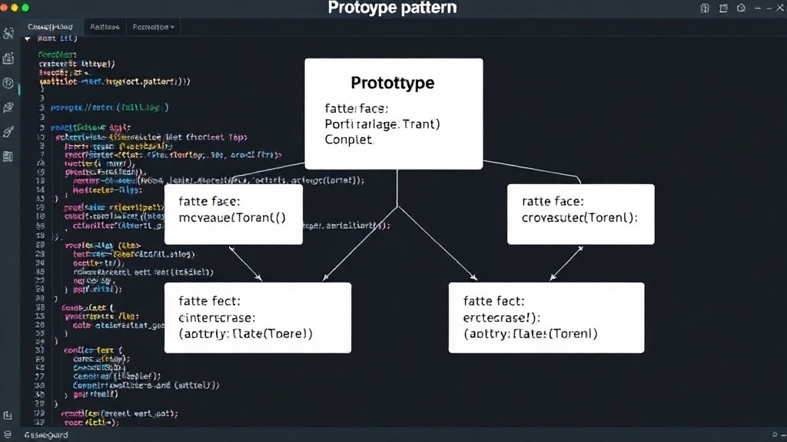This screenshot has height=442, width=787.
Task: Click the minimize dash at top right
Action: [757, 8]
